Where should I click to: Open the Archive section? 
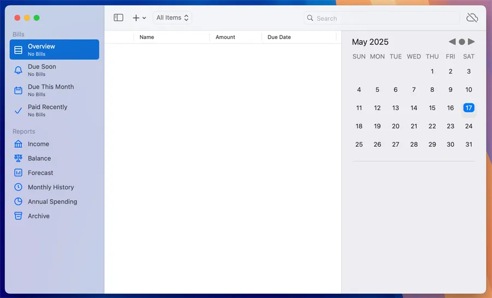coord(38,216)
